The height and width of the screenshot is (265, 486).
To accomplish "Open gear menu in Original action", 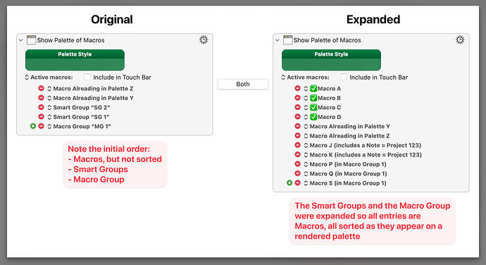I will pyautogui.click(x=204, y=39).
